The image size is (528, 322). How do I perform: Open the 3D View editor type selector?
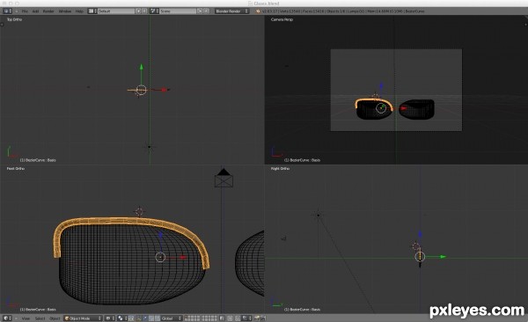coord(7,318)
